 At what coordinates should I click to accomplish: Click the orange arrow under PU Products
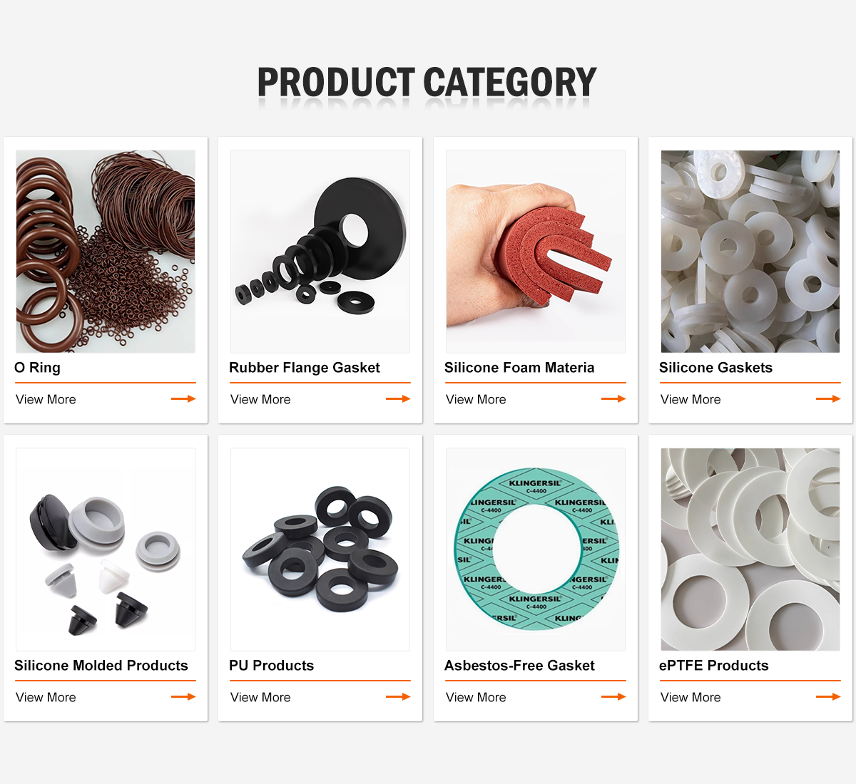tap(398, 697)
